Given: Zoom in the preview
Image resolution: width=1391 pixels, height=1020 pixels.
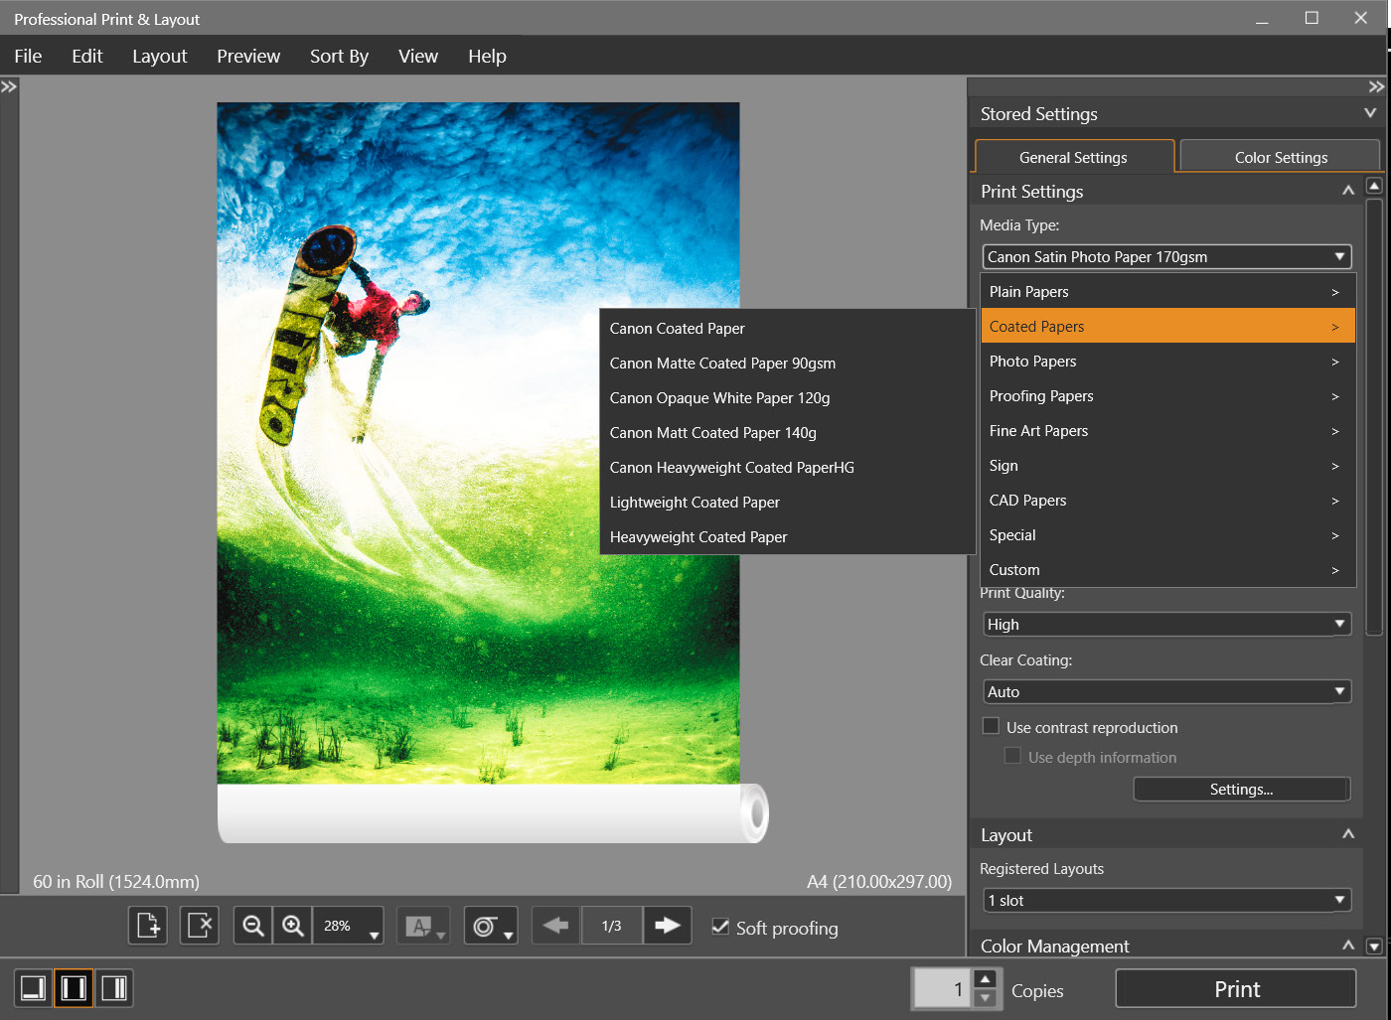Looking at the screenshot, I should pyautogui.click(x=293, y=927).
